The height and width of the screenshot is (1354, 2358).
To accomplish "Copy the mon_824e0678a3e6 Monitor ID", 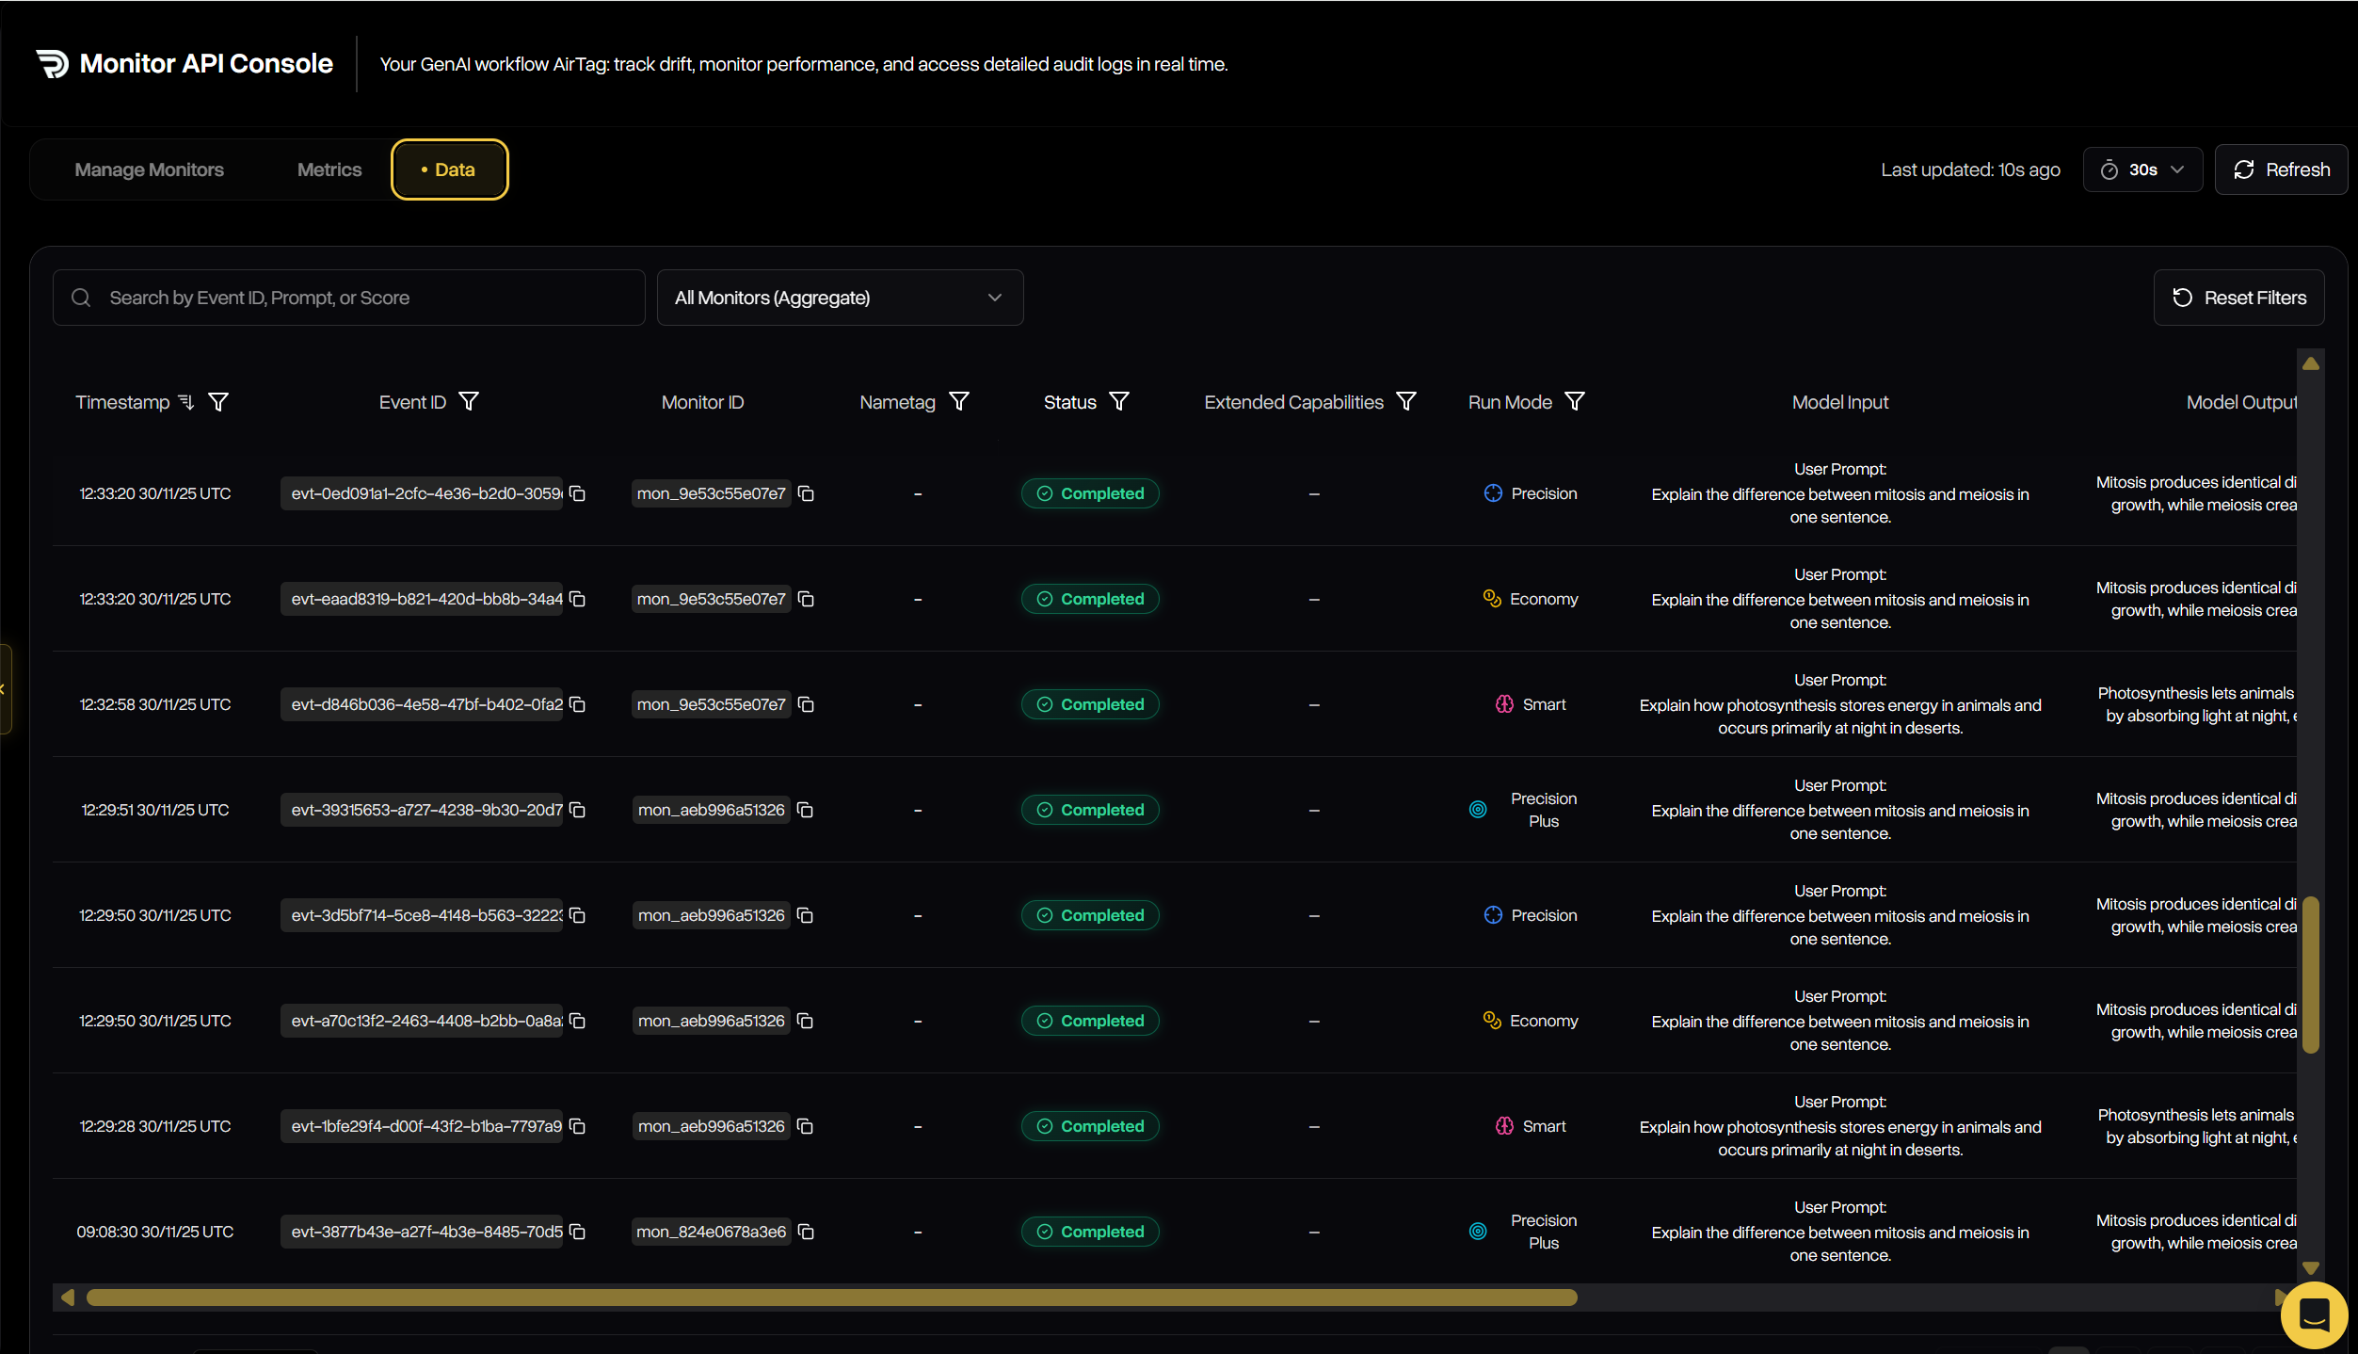I will (806, 1232).
